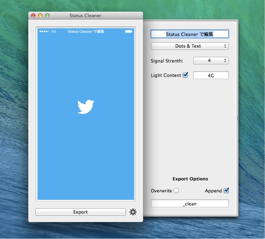
Task: Minimize the Status Cleaner window
Action: [x=40, y=16]
